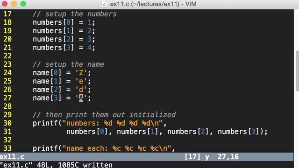Click the printf on line 33
Viewport: 299px width, 168px height.
[x=45, y=148]
